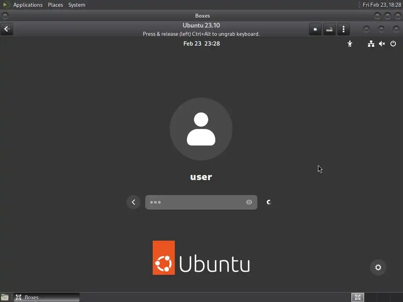403x302 pixels.
Task: Return to user list with left chevron
Action: pyautogui.click(x=133, y=202)
